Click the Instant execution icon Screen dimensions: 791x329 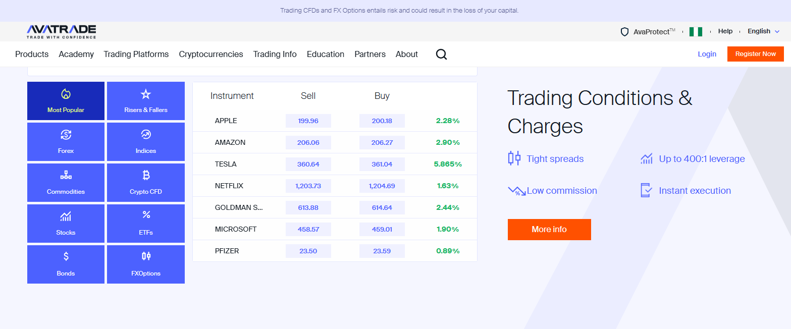646,190
